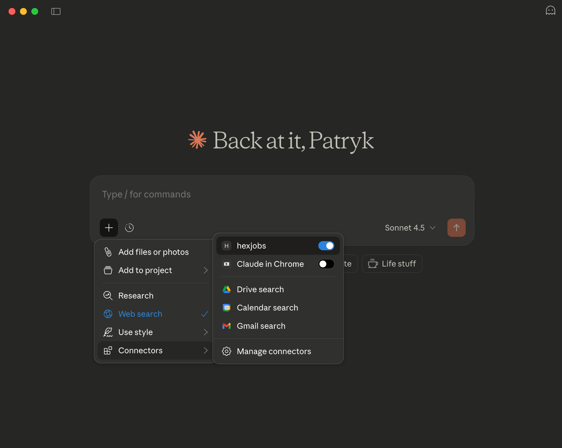Click the Google Drive icon beside Drive search

point(227,289)
